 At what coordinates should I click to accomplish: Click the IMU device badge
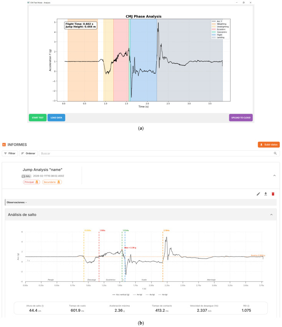pyautogui.click(x=26, y=176)
